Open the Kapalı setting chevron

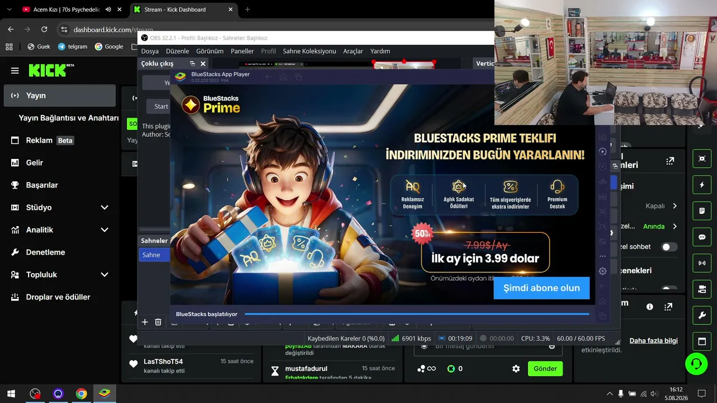674,206
